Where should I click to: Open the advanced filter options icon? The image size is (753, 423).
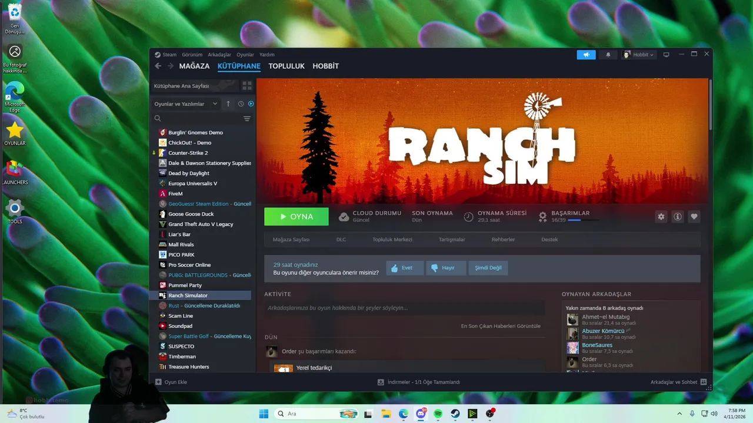(247, 119)
